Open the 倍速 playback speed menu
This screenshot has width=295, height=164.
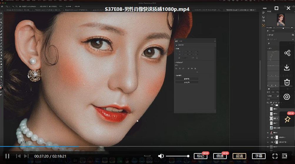pos(220,156)
